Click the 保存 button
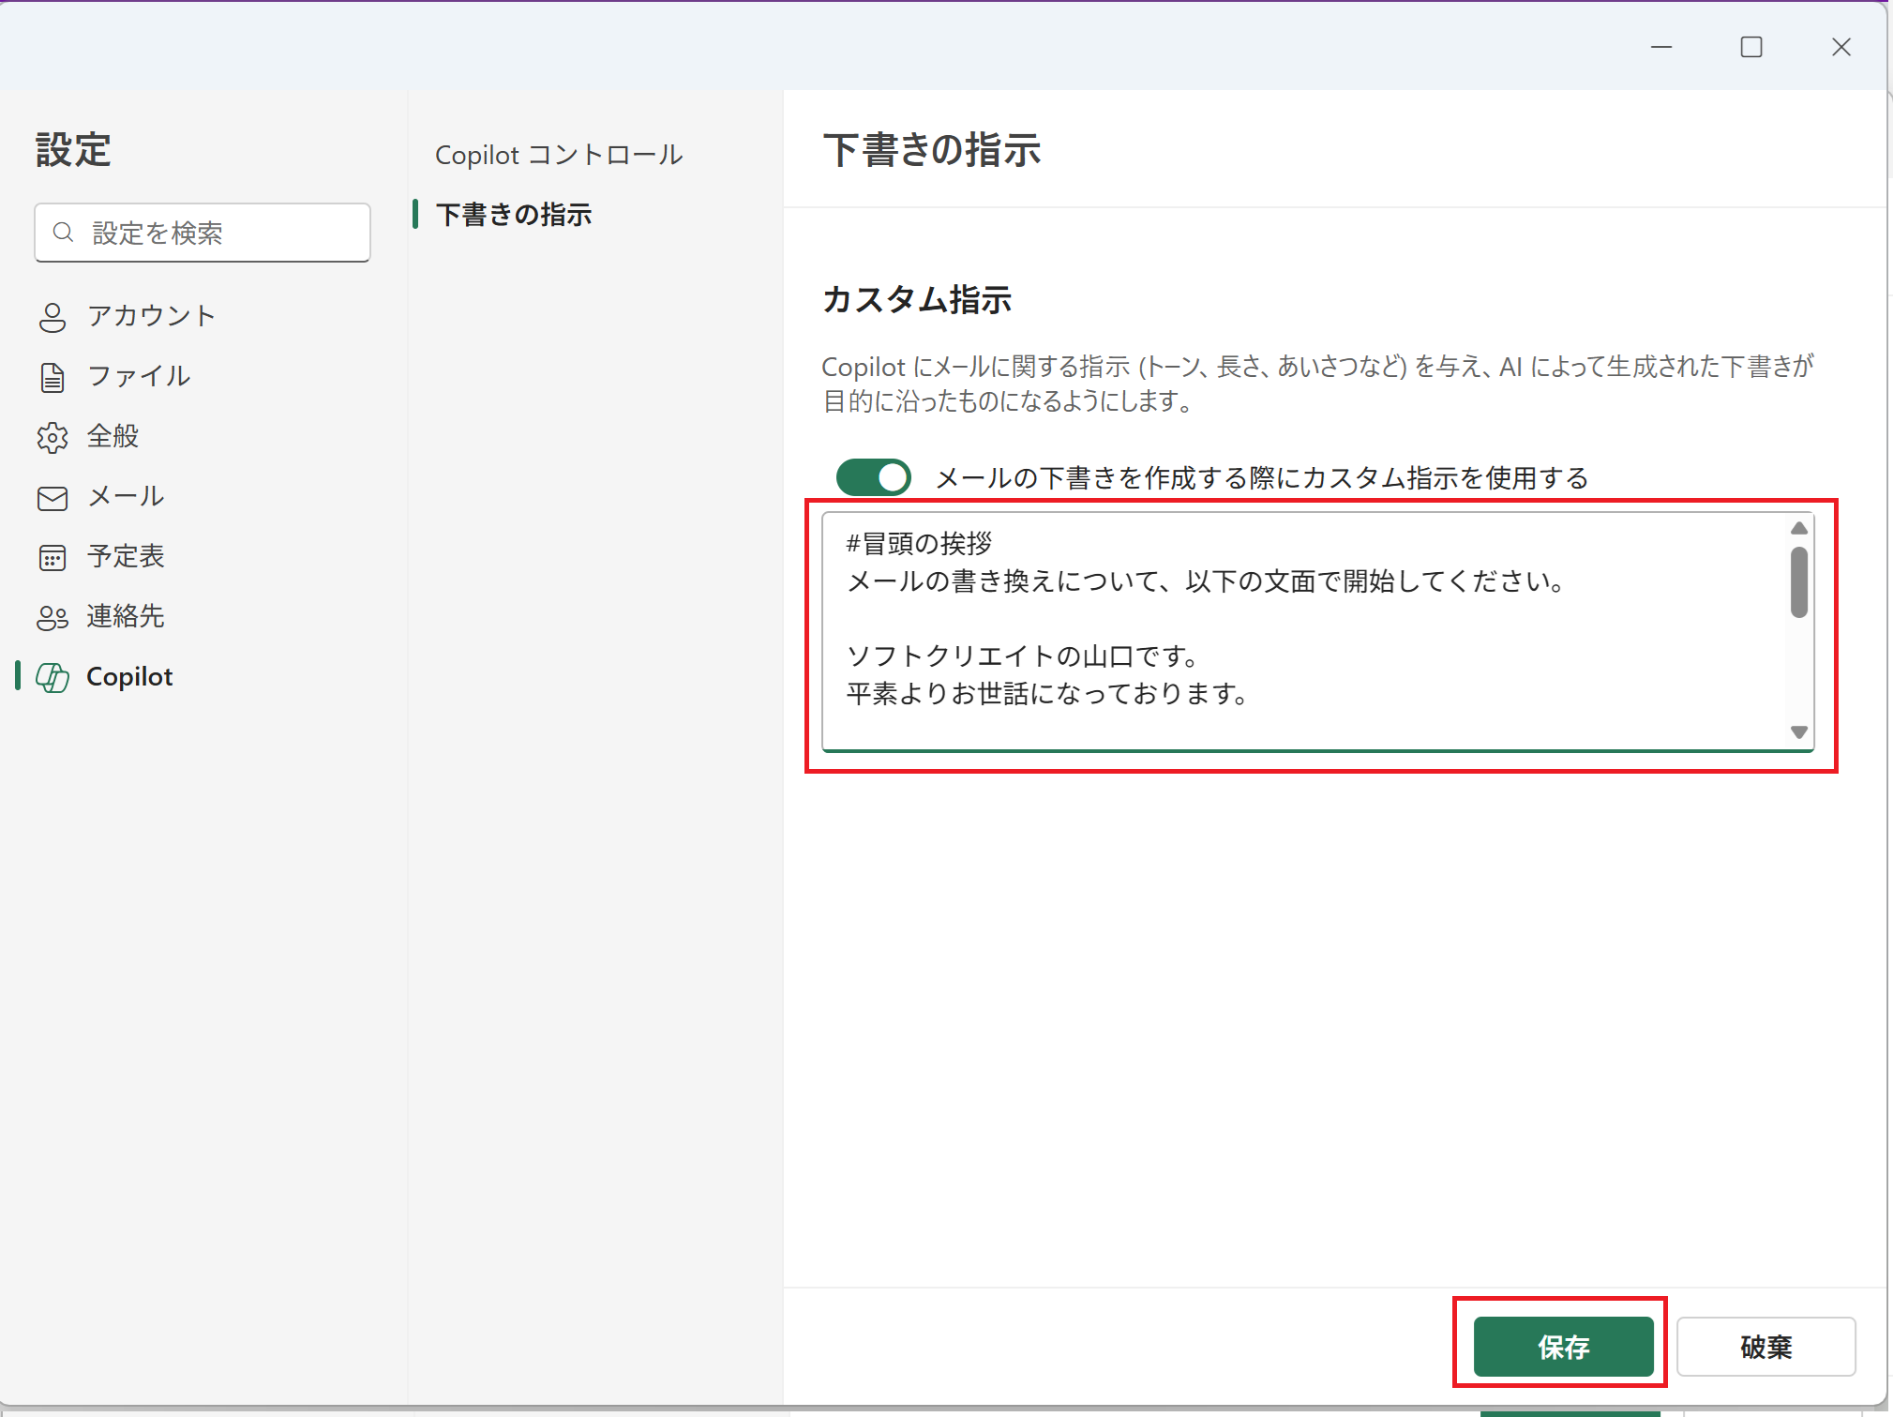The width and height of the screenshot is (1893, 1417). pyautogui.click(x=1562, y=1347)
